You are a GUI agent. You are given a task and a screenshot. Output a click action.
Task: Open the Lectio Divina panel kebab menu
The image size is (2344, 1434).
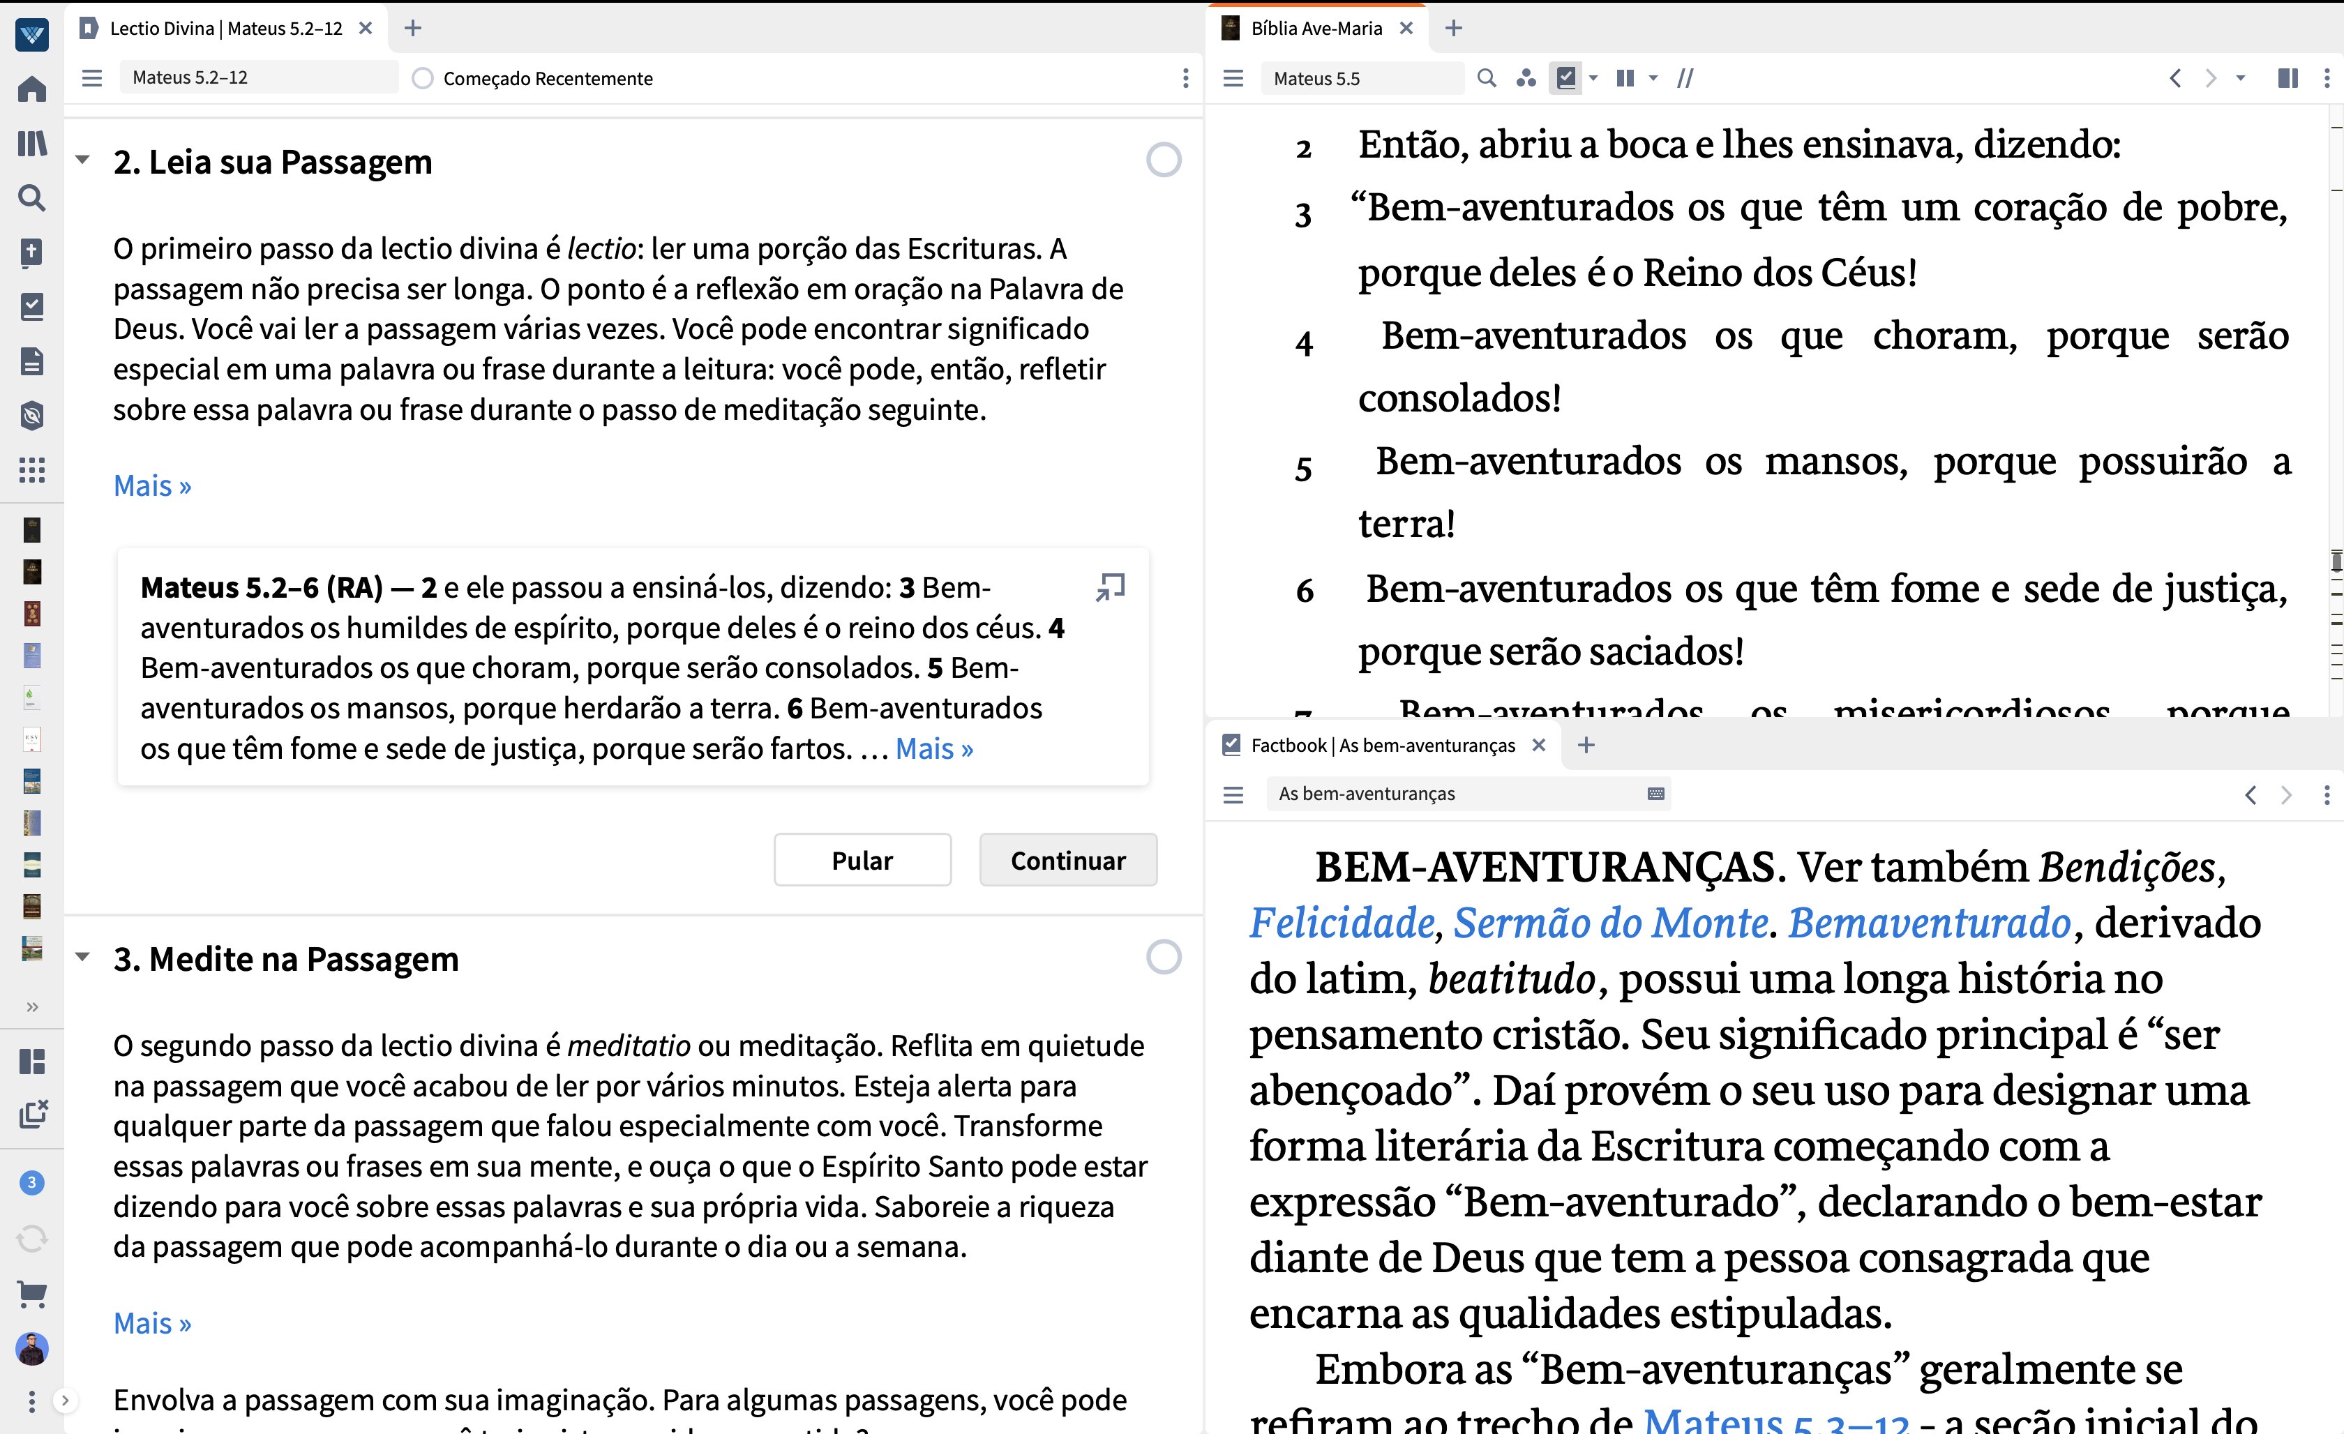coord(1185,78)
